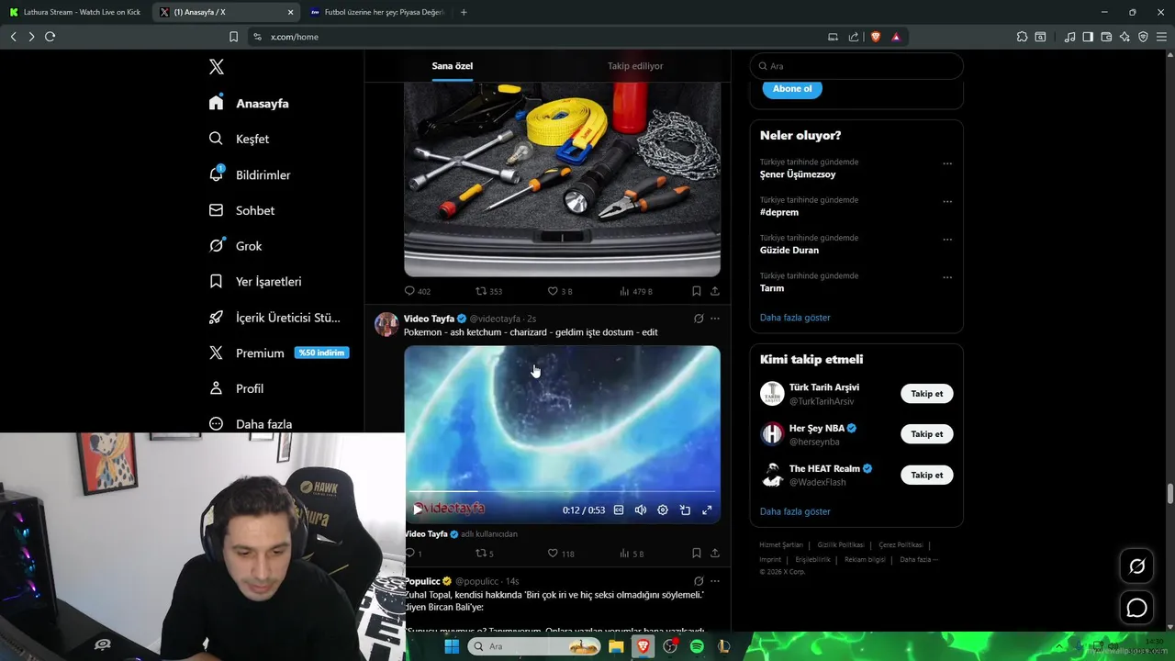Viewport: 1175px width, 661px height.
Task: Show more trends via Daha fazla göster
Action: tap(795, 318)
